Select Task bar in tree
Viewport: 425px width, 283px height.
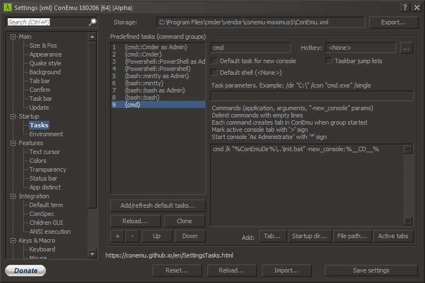click(40, 99)
